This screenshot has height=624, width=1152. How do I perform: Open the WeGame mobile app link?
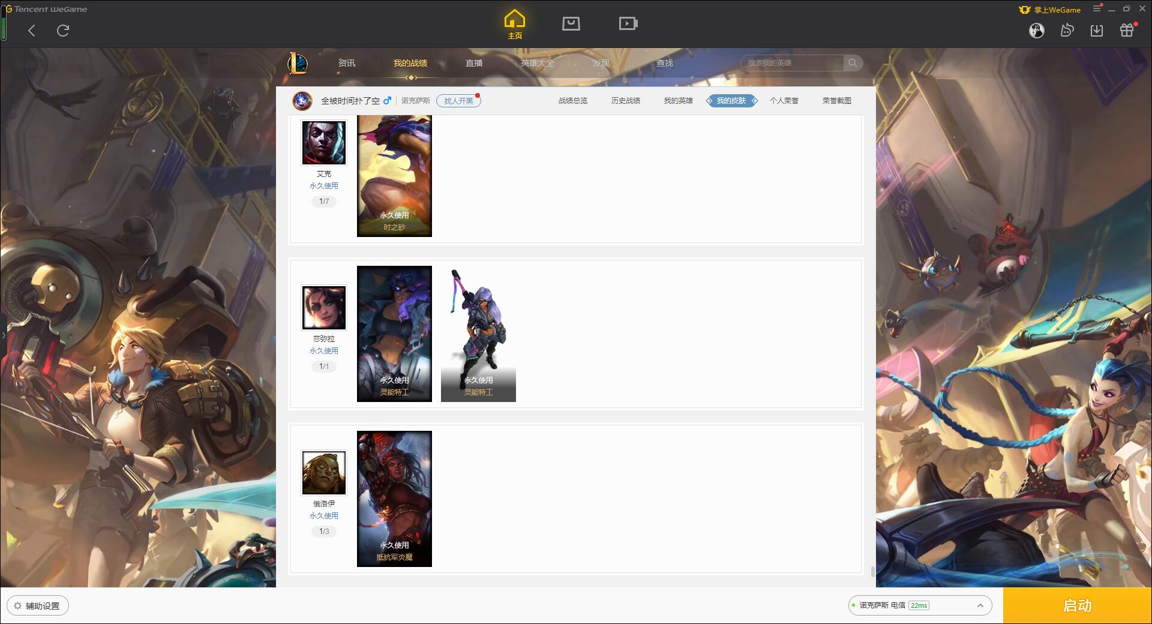pyautogui.click(x=1050, y=10)
